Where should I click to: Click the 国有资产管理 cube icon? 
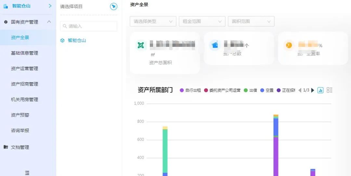point(6,22)
